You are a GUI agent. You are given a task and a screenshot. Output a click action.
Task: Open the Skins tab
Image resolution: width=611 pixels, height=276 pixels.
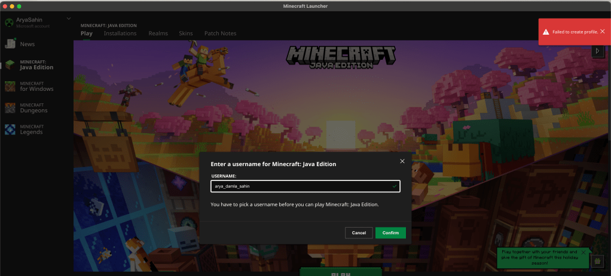[x=185, y=33]
